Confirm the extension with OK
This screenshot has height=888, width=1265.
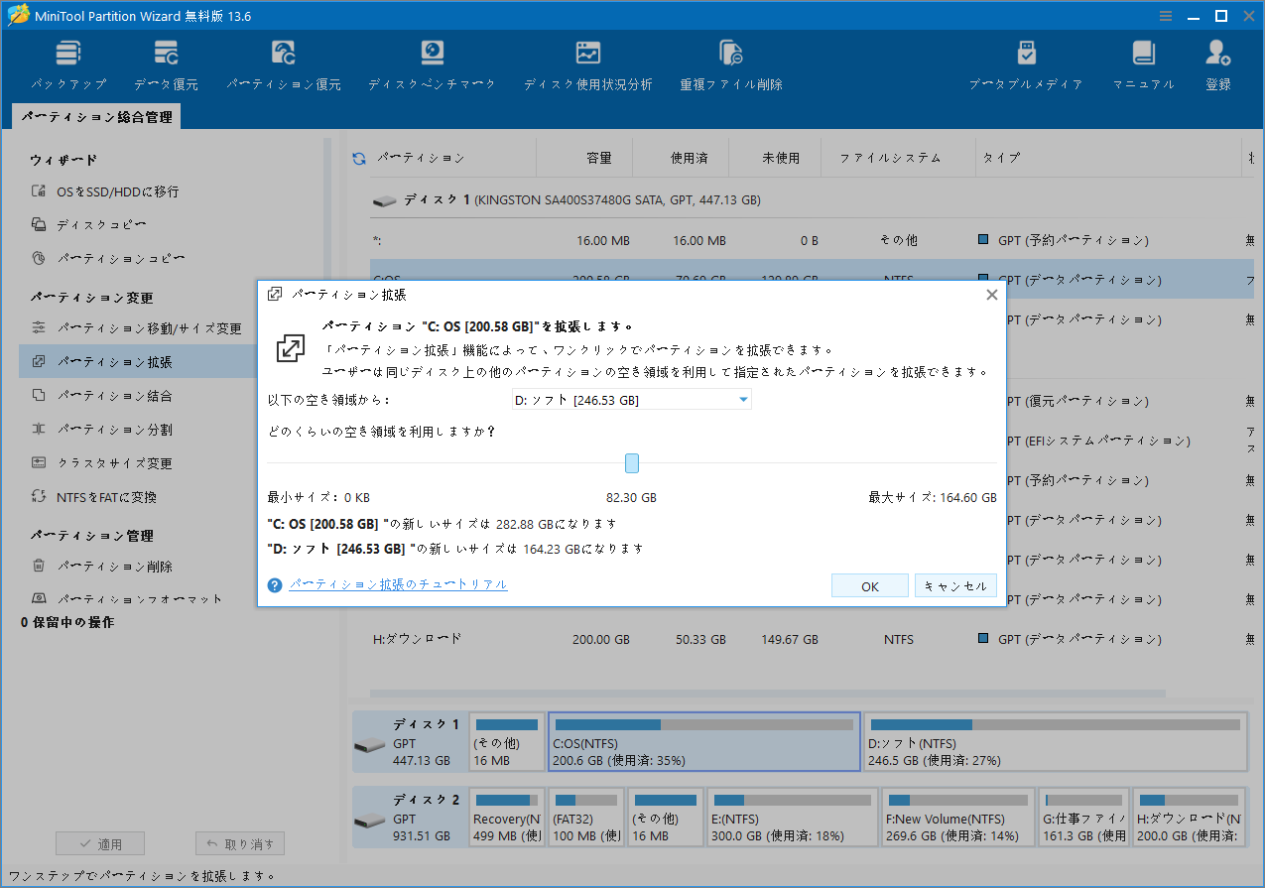(x=870, y=586)
